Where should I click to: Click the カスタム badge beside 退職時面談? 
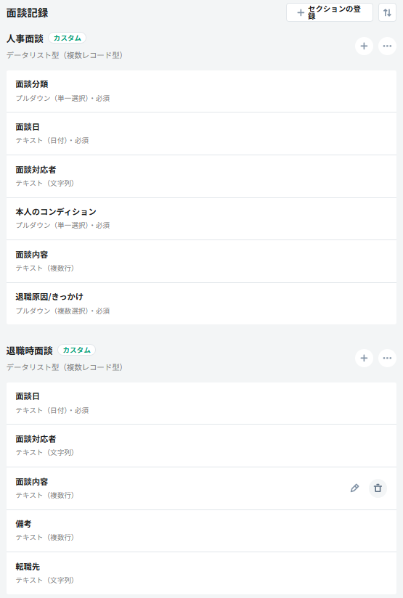[x=77, y=350]
